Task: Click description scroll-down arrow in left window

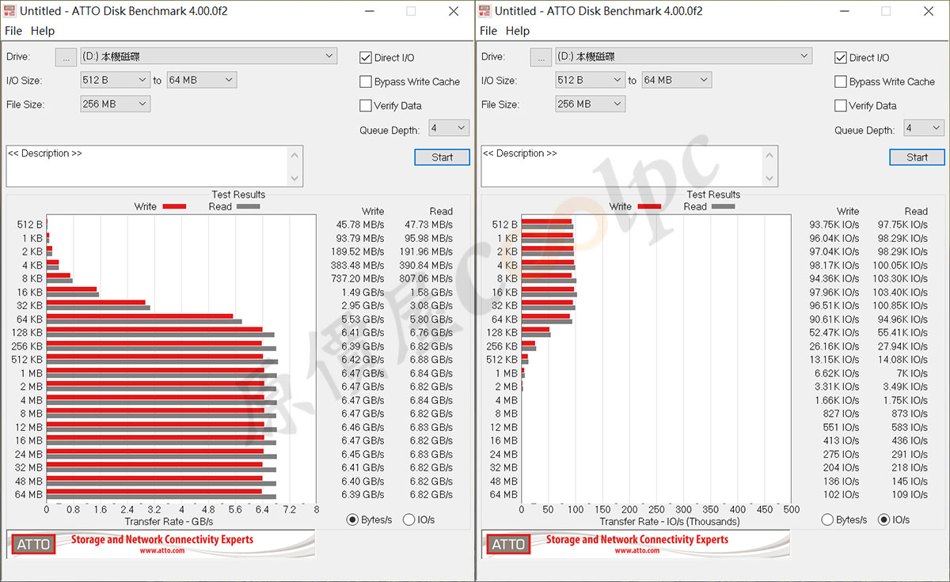Action: tap(296, 179)
